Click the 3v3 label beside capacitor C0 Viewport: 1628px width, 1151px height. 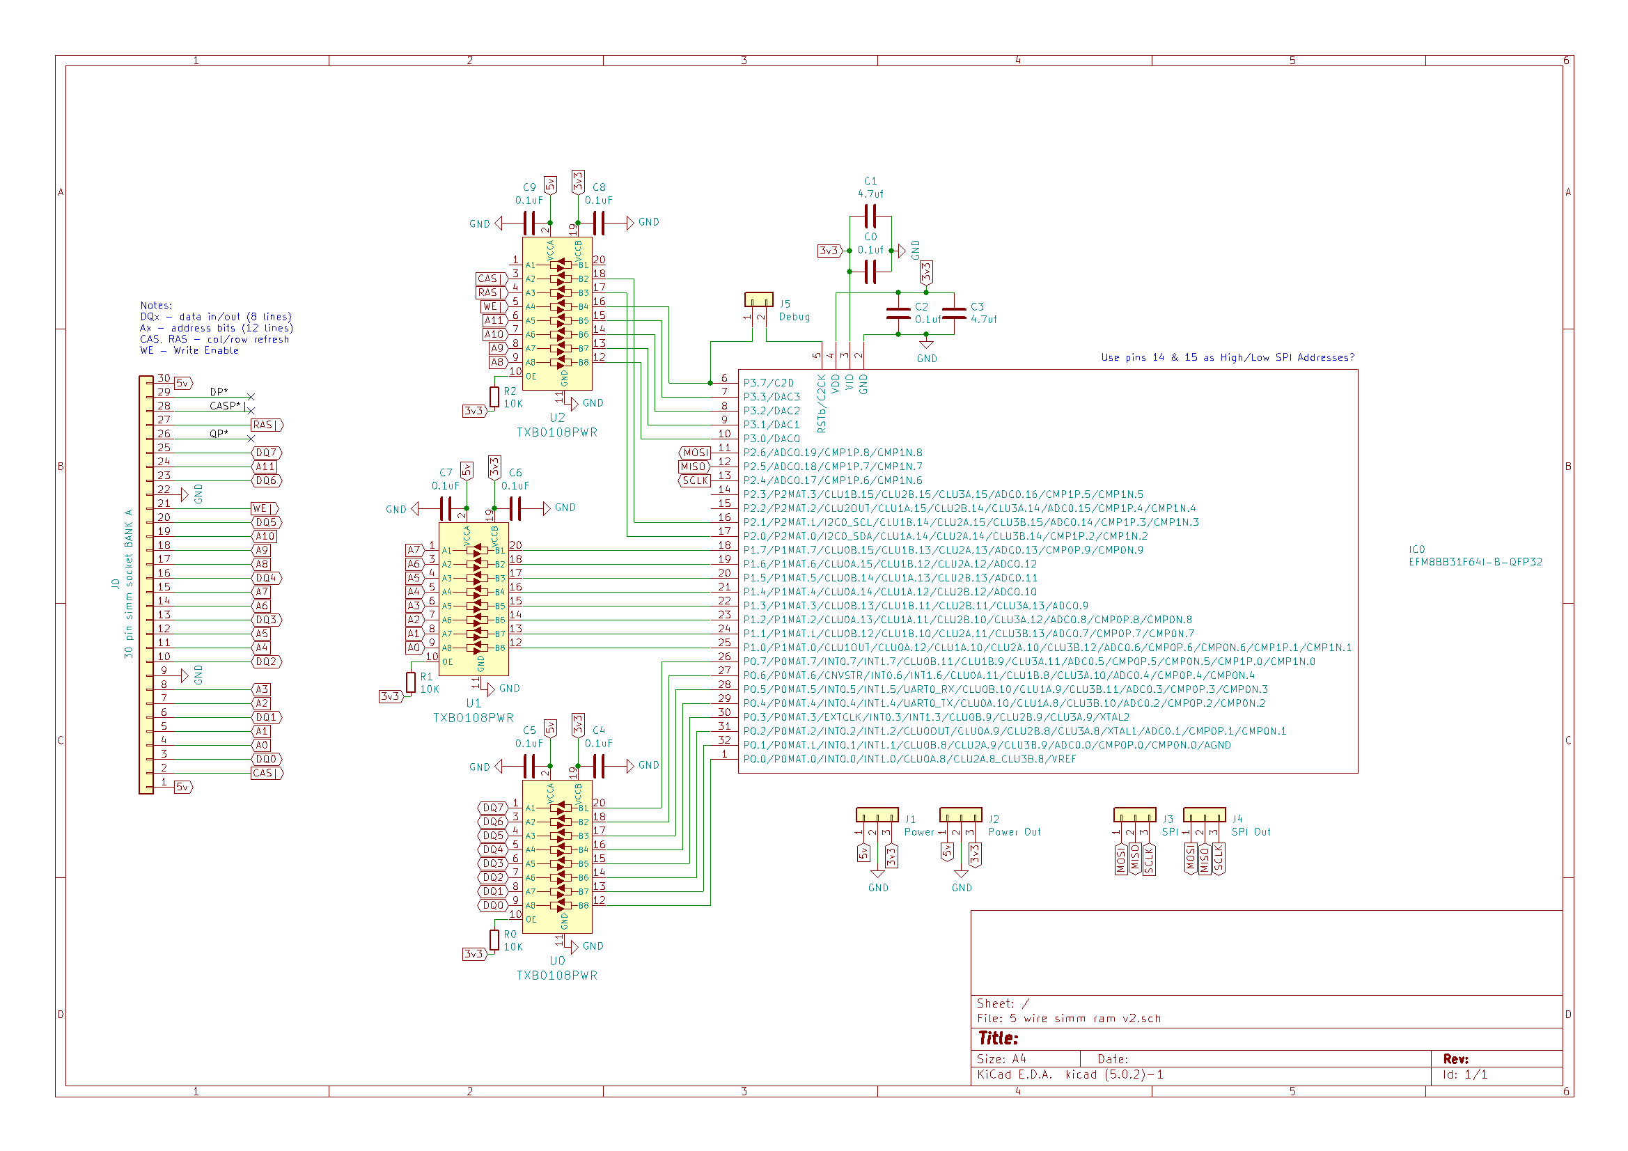[x=829, y=251]
